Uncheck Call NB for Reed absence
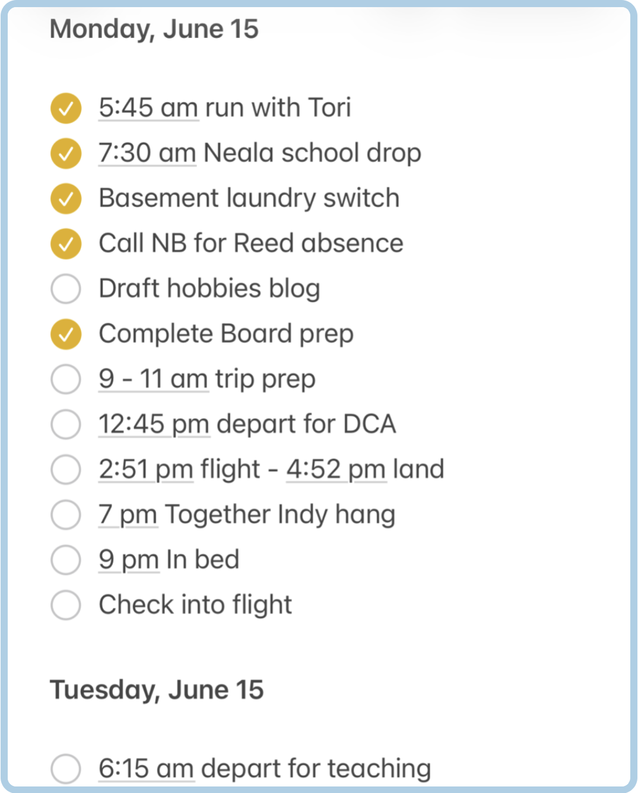Image resolution: width=638 pixels, height=793 pixels. pos(66,244)
